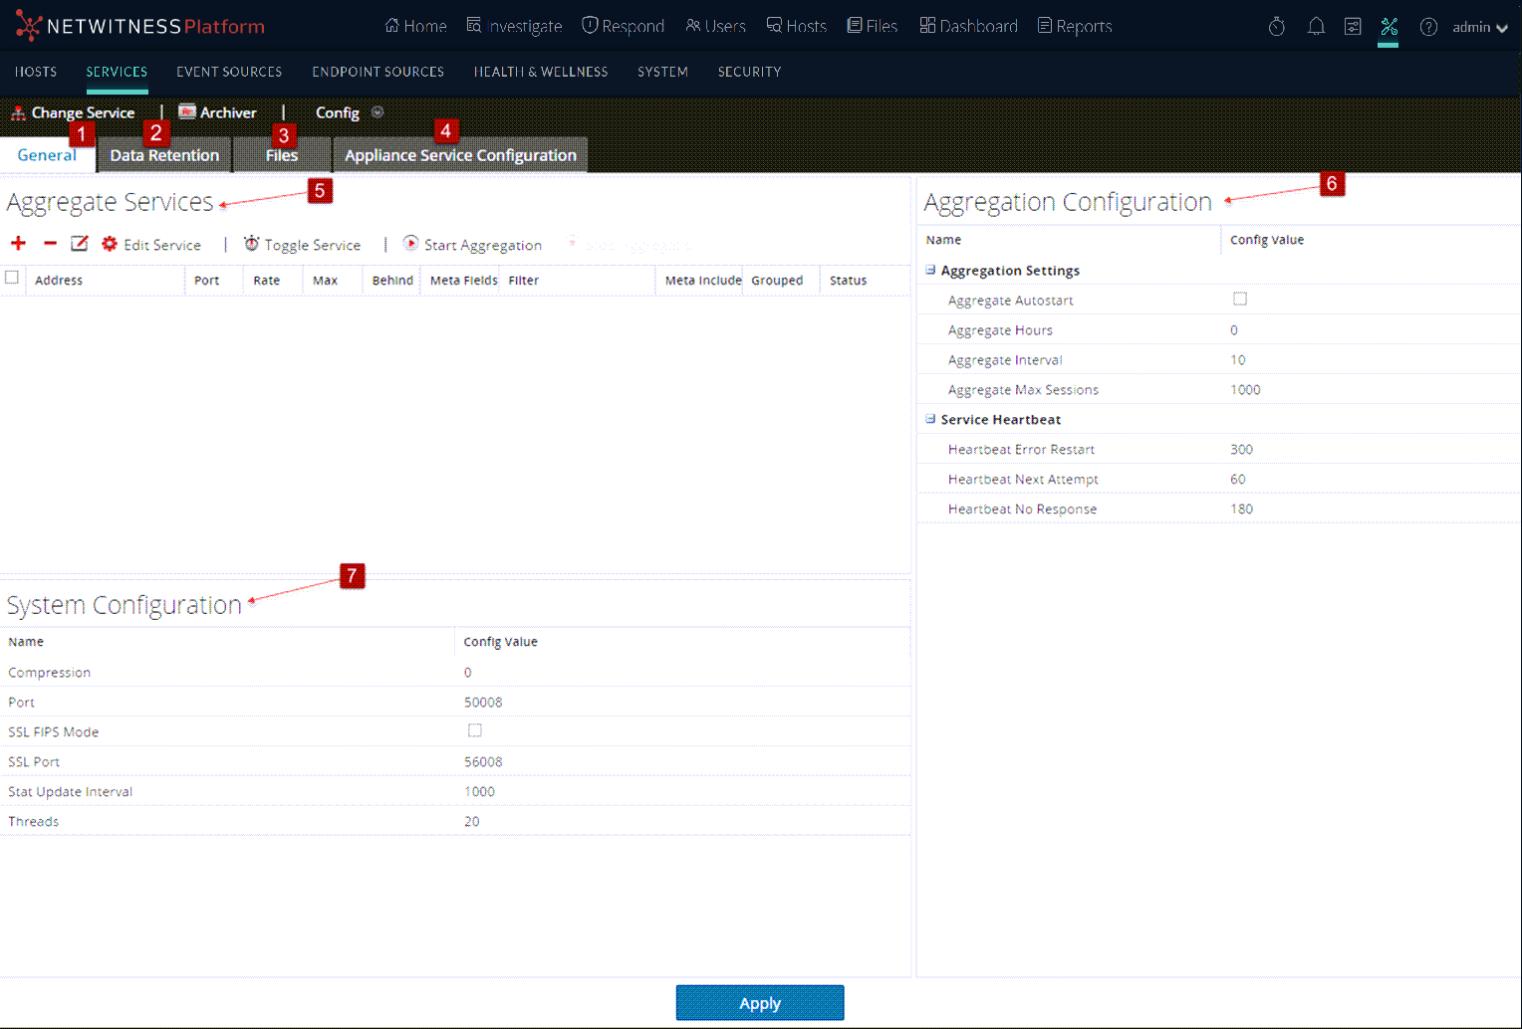
Task: Open the help question mark icon
Action: tap(1428, 27)
